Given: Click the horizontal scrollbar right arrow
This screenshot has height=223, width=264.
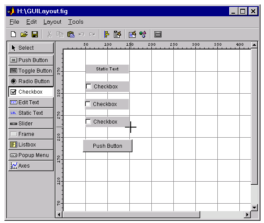Looking at the screenshot, I should coord(247,215).
